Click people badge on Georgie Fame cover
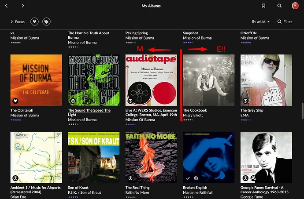The width and height of the screenshot is (304, 199). tap(253, 178)
